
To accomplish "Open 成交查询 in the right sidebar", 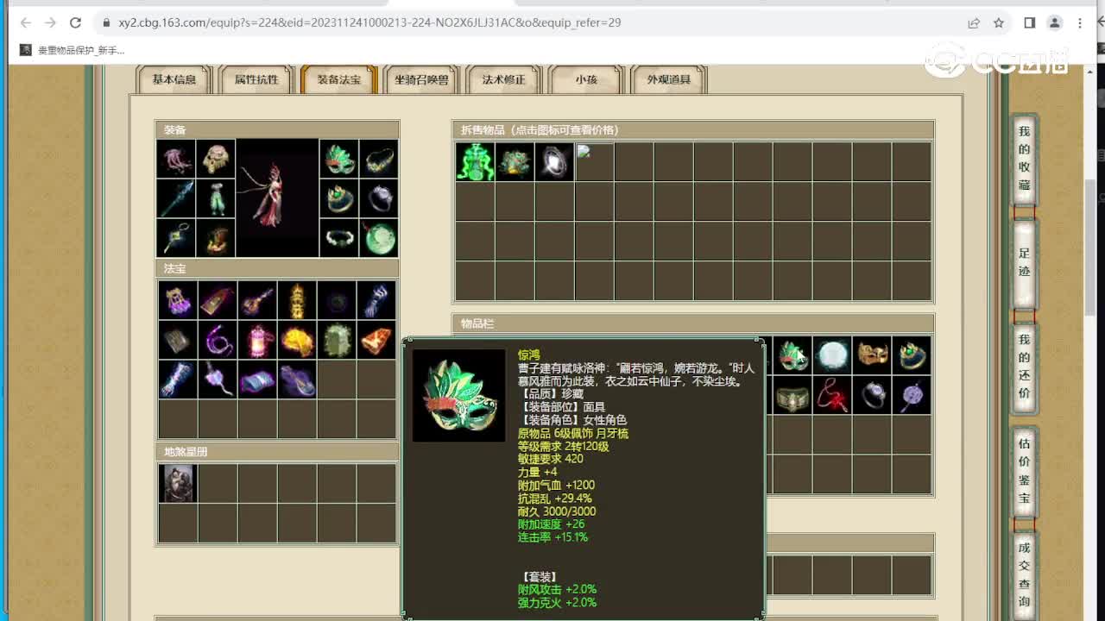I will [x=1024, y=574].
